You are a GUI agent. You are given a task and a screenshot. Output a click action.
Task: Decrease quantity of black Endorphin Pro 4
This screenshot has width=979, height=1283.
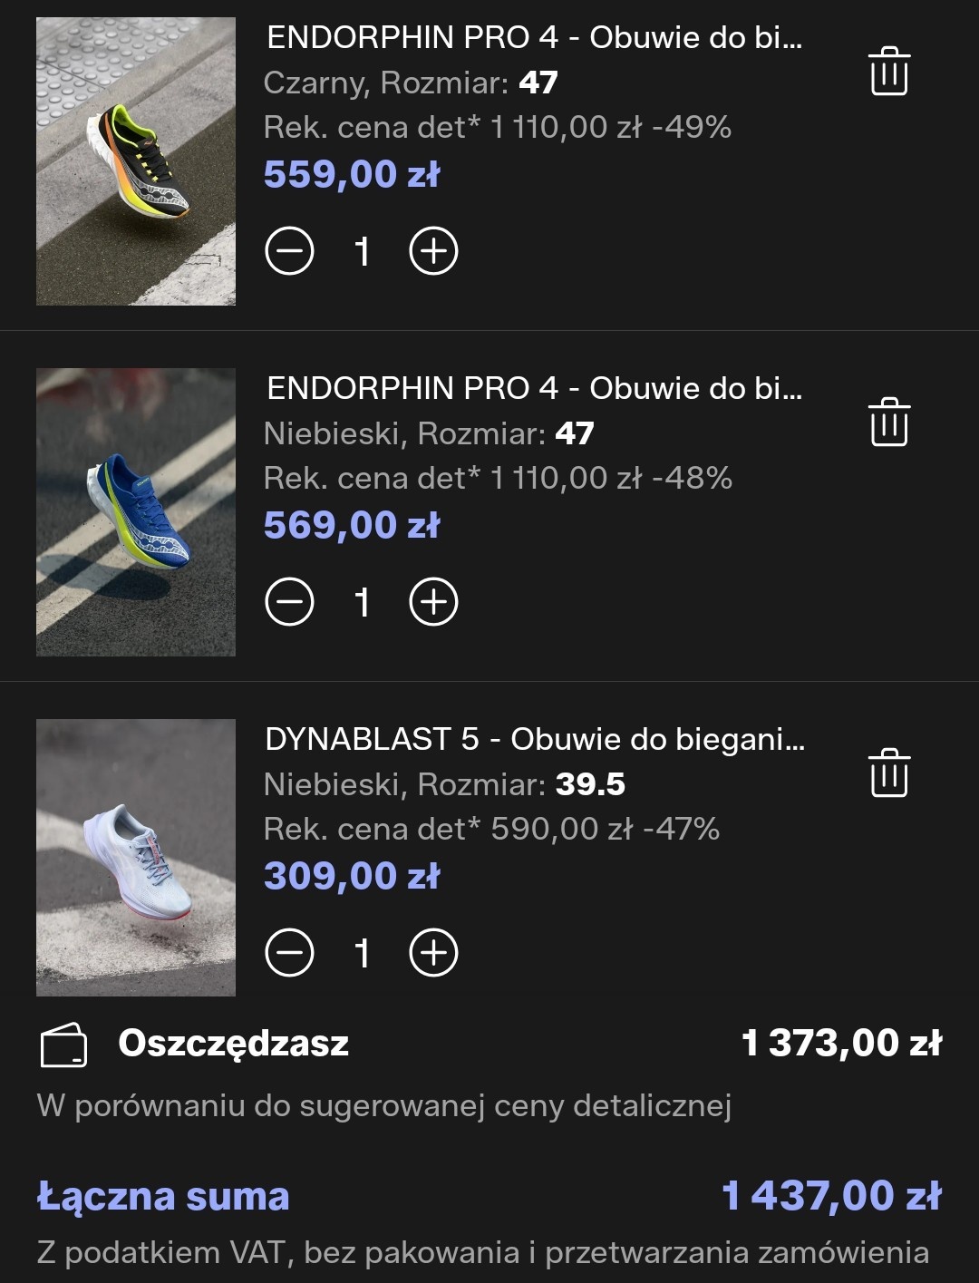click(x=289, y=251)
